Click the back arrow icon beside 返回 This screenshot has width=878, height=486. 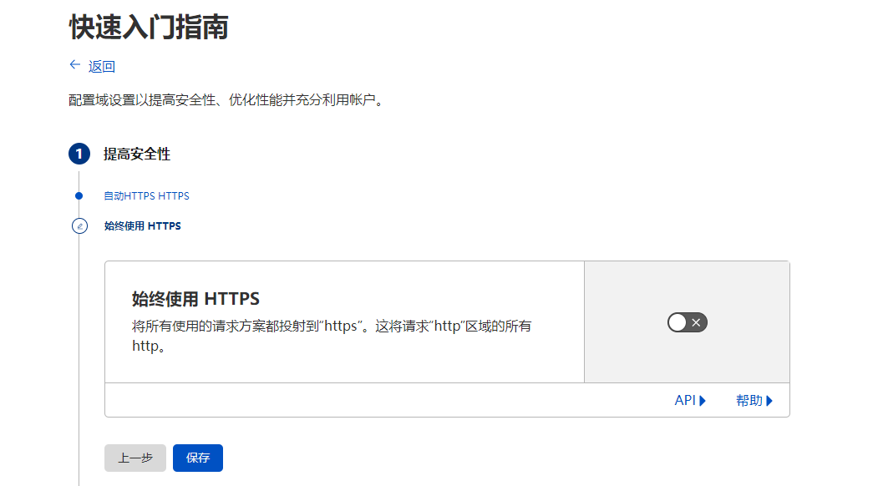[74, 66]
